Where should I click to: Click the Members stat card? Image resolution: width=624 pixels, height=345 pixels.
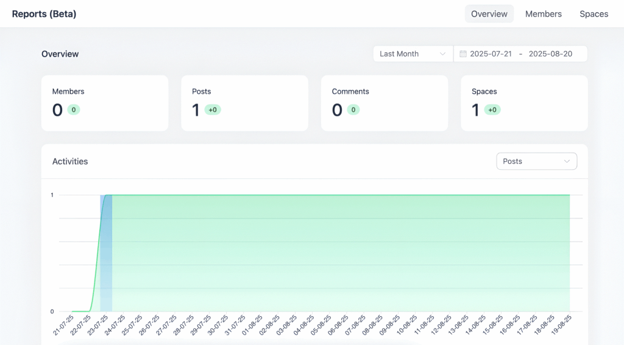105,103
